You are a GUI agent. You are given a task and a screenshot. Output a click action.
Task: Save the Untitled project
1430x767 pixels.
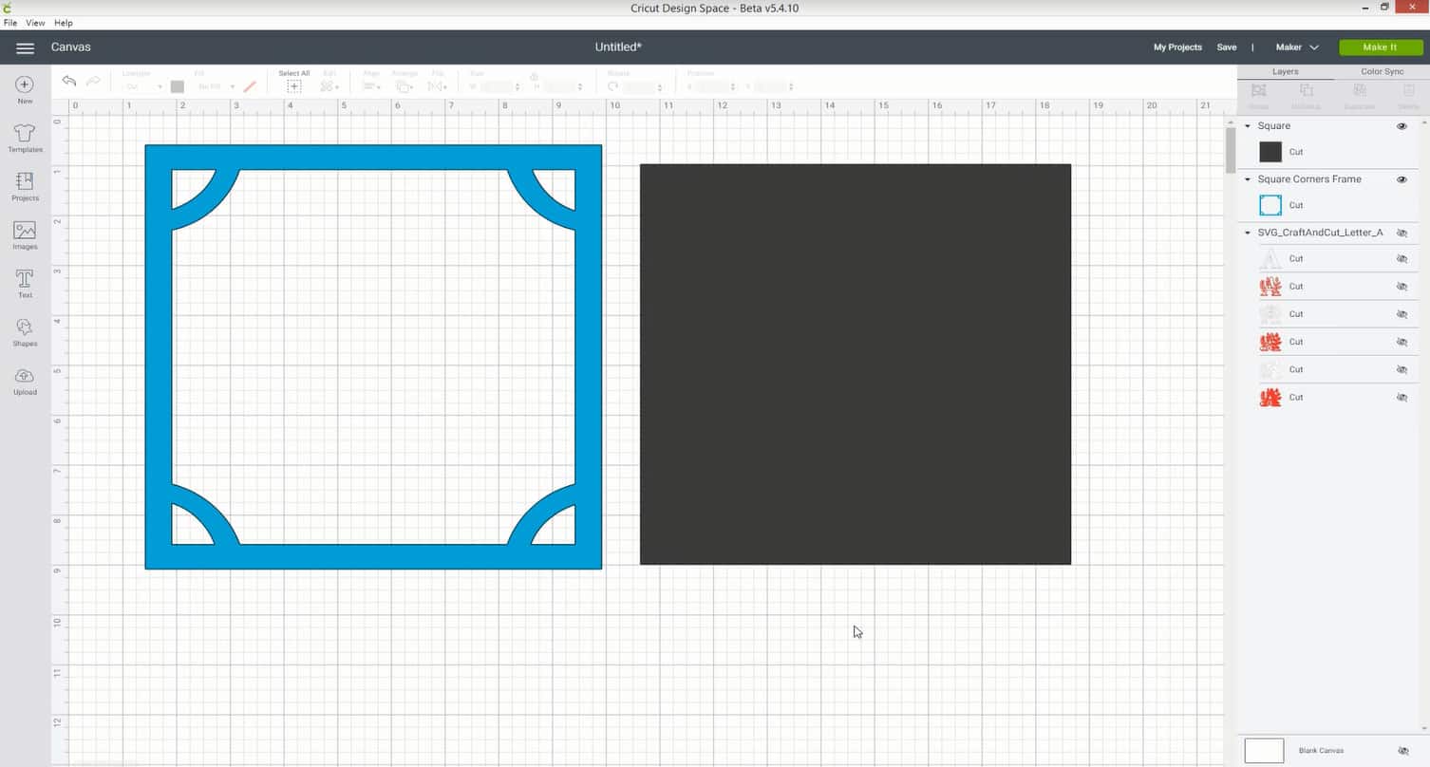pyautogui.click(x=1226, y=47)
